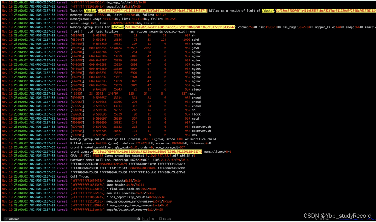Screen dimensions: 376x222
Task: Click pid [640286] nginx row
Action: [77, 56]
